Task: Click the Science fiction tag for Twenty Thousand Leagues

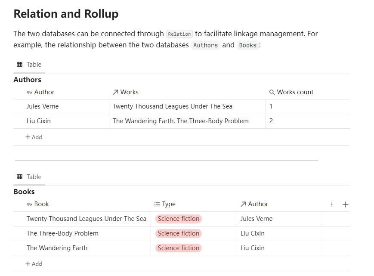Action: point(178,219)
